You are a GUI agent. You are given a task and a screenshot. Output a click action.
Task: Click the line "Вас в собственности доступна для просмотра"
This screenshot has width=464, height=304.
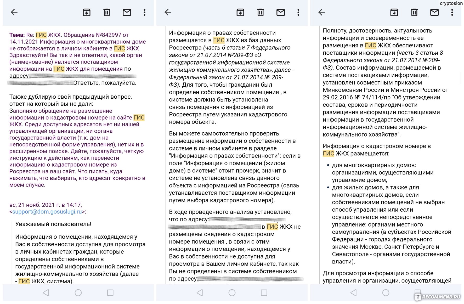click(x=80, y=244)
